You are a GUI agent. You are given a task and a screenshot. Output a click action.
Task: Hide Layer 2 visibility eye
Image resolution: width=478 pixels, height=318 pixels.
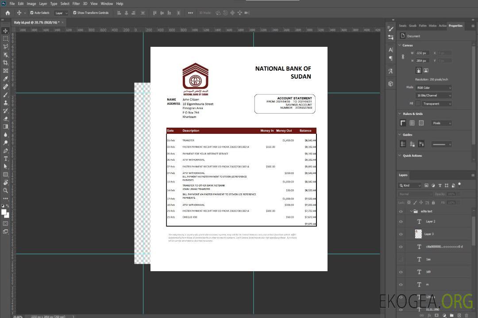tap(401, 222)
